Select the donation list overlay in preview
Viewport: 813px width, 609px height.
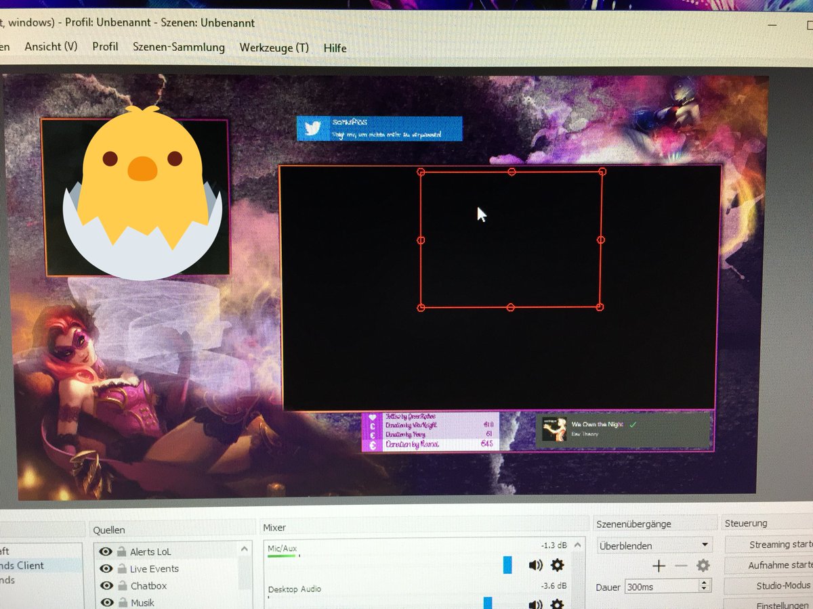(430, 432)
